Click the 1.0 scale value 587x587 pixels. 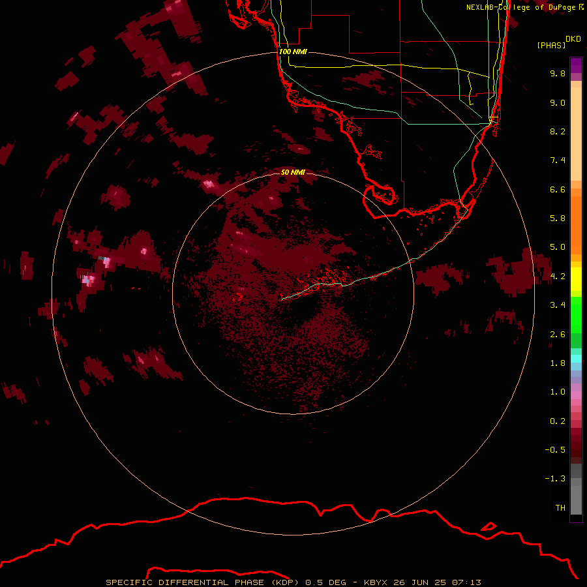[x=558, y=392]
